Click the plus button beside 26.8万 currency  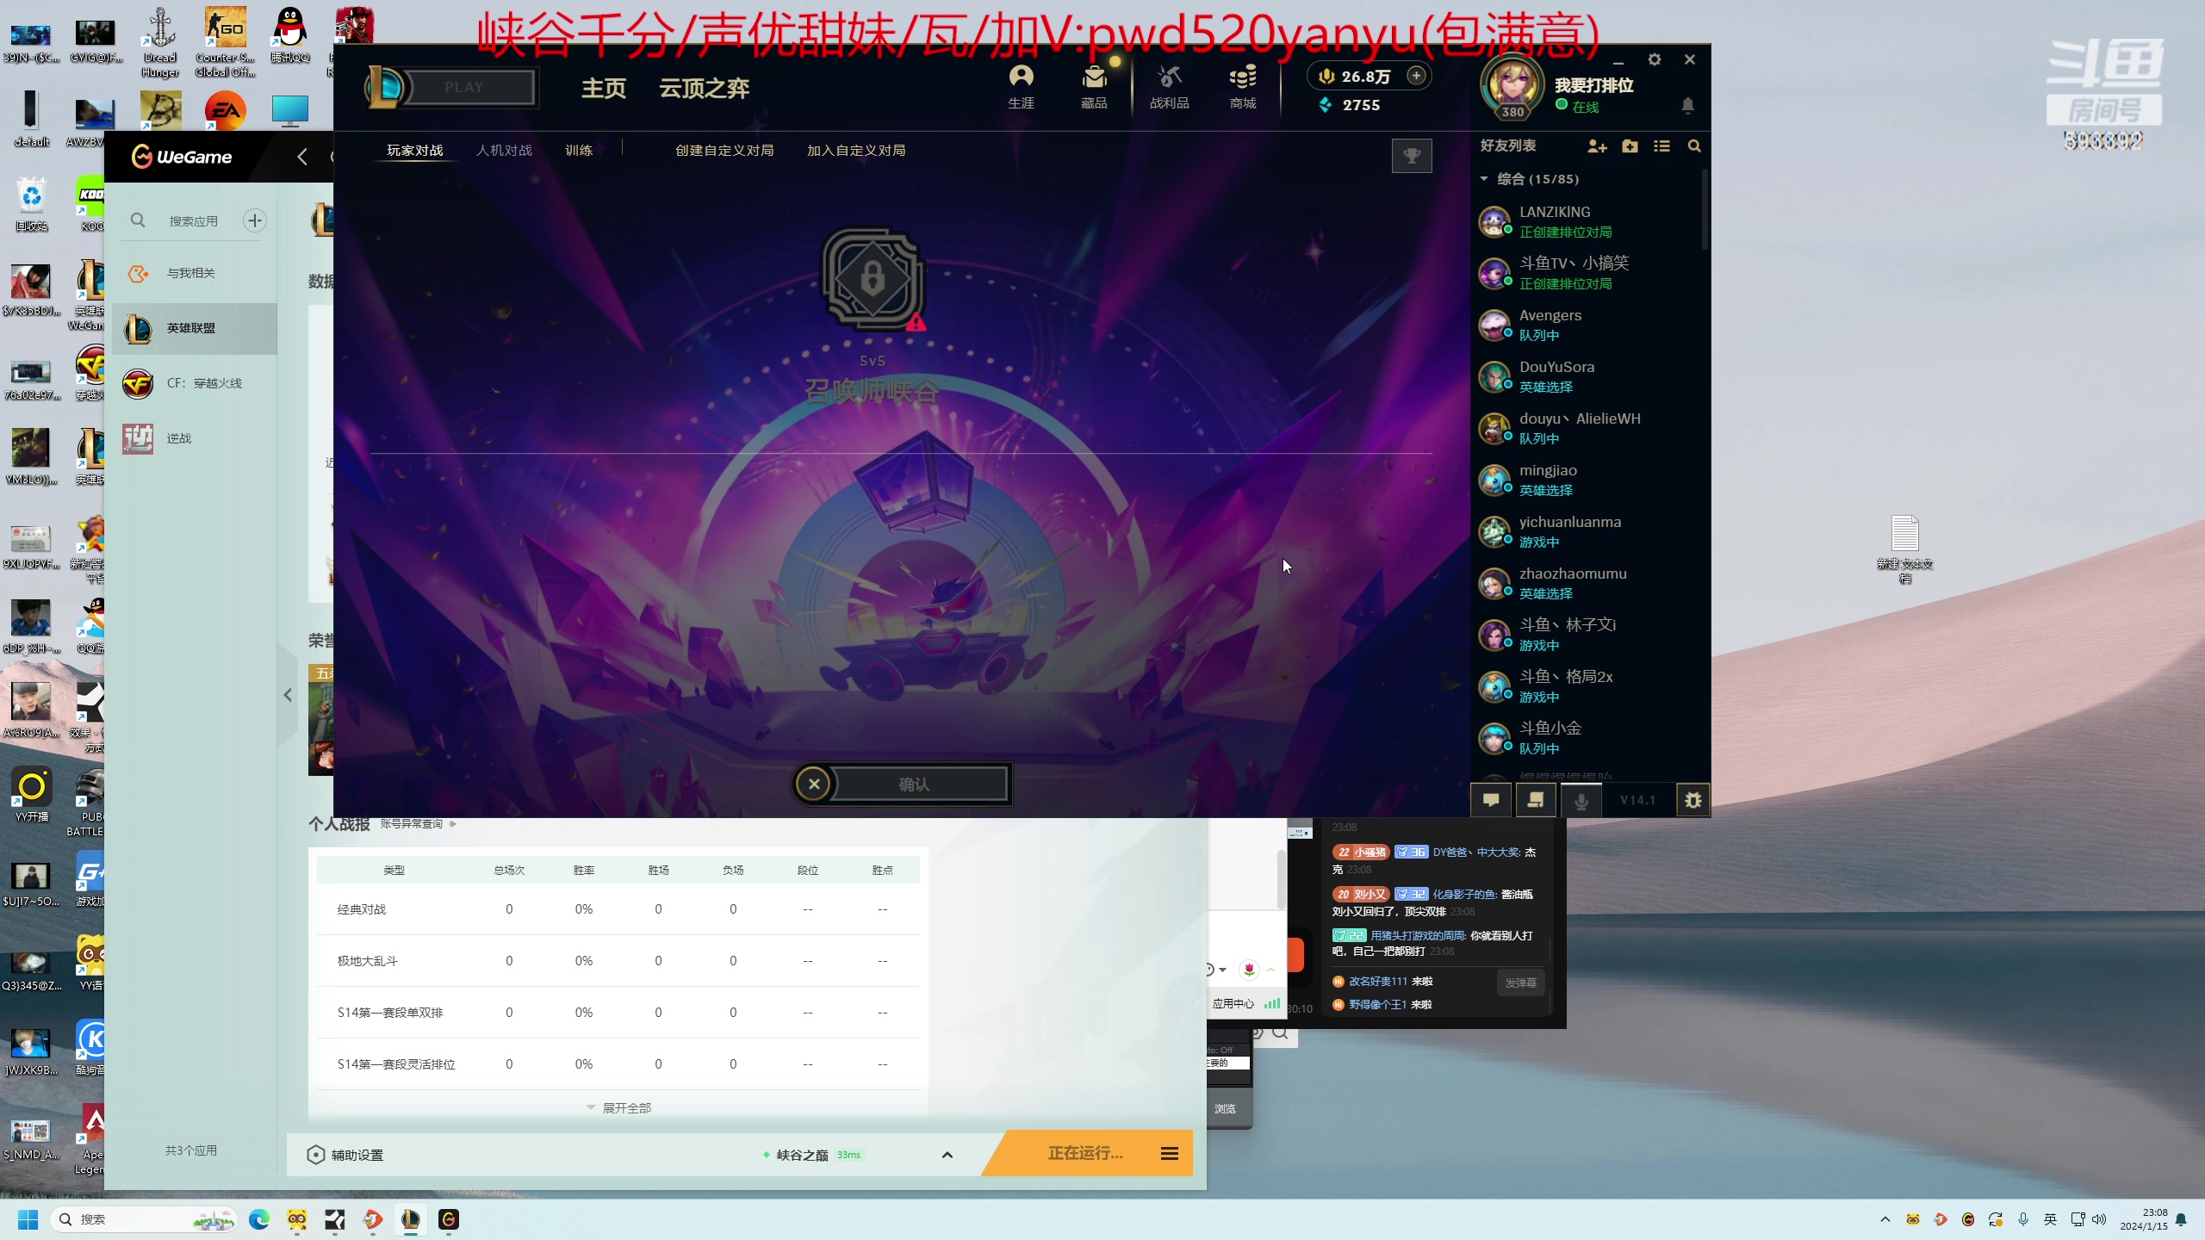(x=1416, y=76)
